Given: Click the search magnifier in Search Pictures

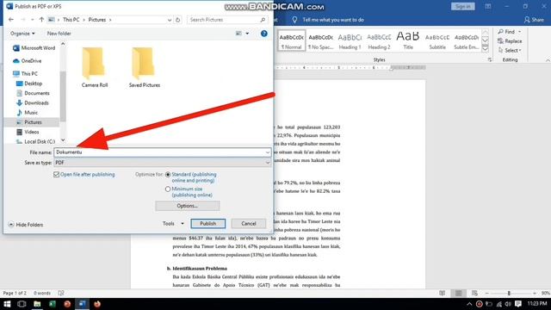Looking at the screenshot, I should coord(263,20).
